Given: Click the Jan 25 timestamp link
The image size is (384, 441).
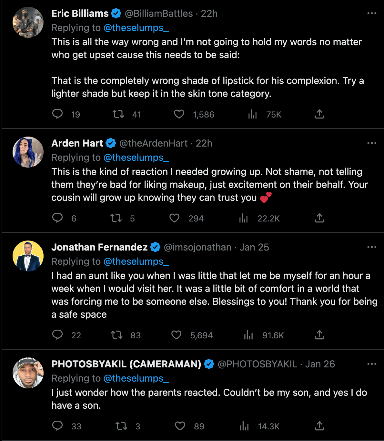Looking at the screenshot, I should (x=254, y=247).
